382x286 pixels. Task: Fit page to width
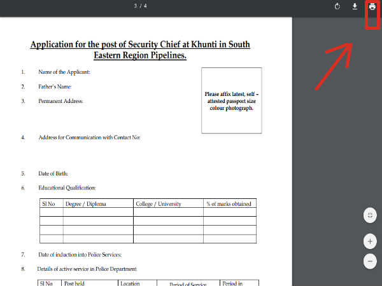pos(370,215)
